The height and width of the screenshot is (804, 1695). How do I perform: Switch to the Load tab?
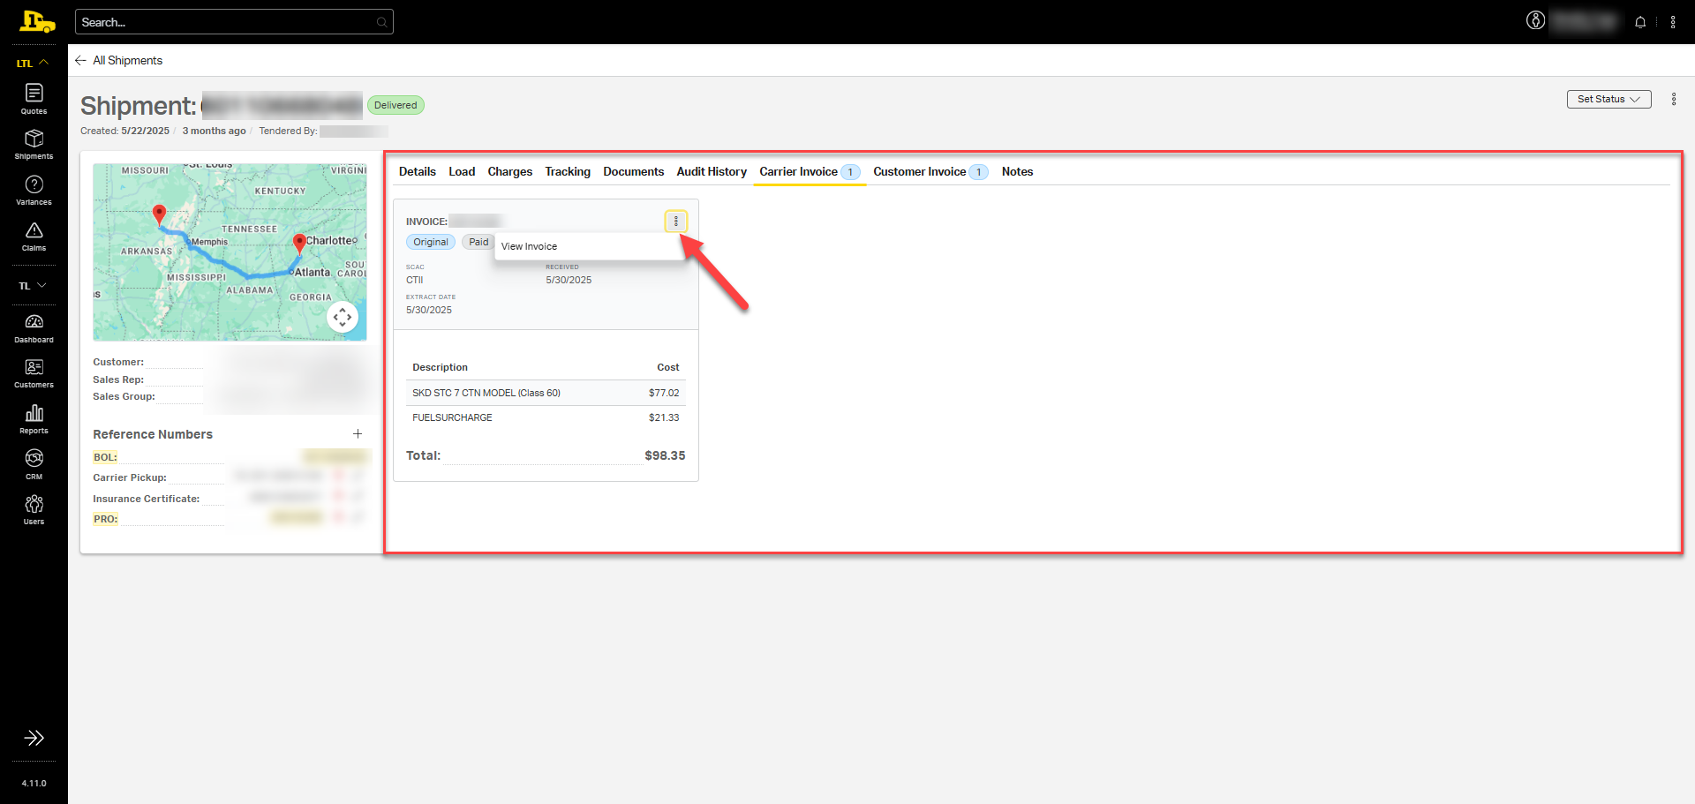[462, 171]
